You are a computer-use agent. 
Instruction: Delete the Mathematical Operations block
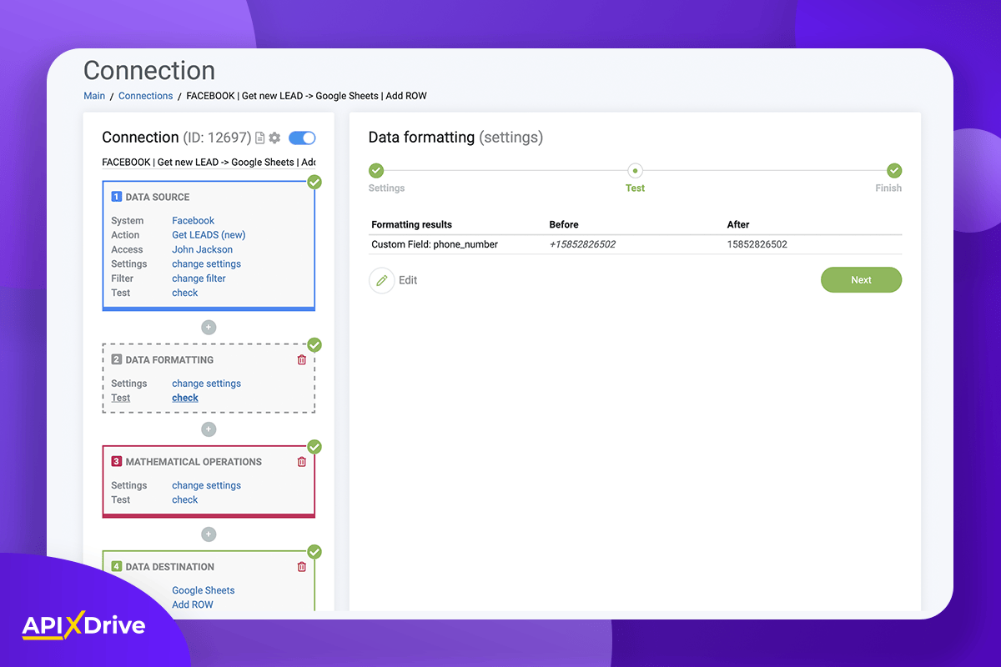(x=302, y=462)
